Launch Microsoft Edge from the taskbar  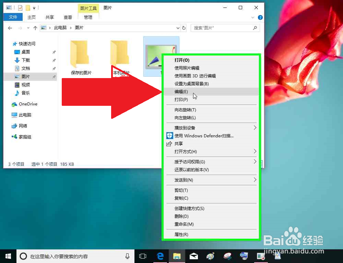coord(160,256)
